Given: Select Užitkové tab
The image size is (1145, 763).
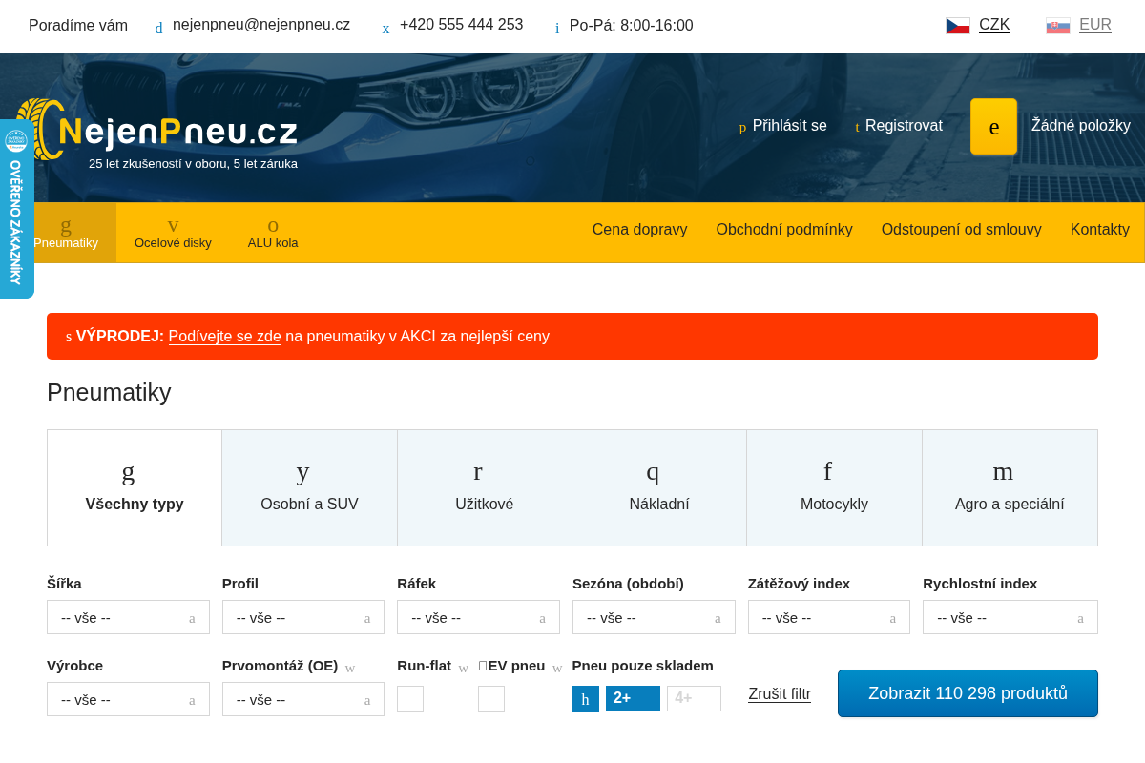Looking at the screenshot, I should pyautogui.click(x=485, y=487).
